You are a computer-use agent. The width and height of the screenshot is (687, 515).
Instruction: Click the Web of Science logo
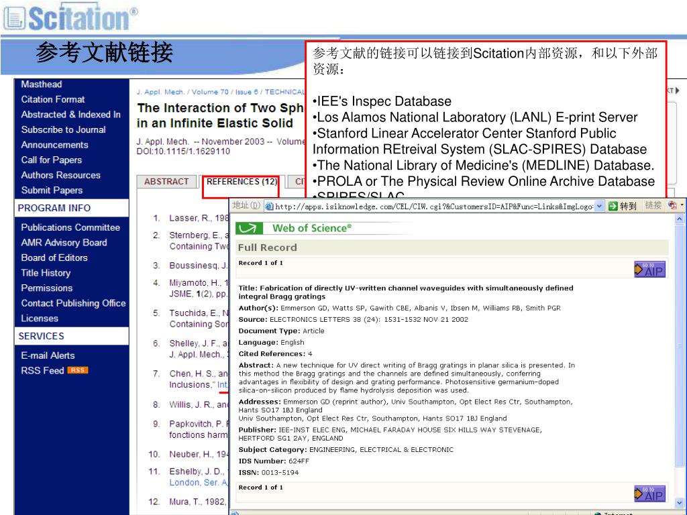(x=294, y=228)
